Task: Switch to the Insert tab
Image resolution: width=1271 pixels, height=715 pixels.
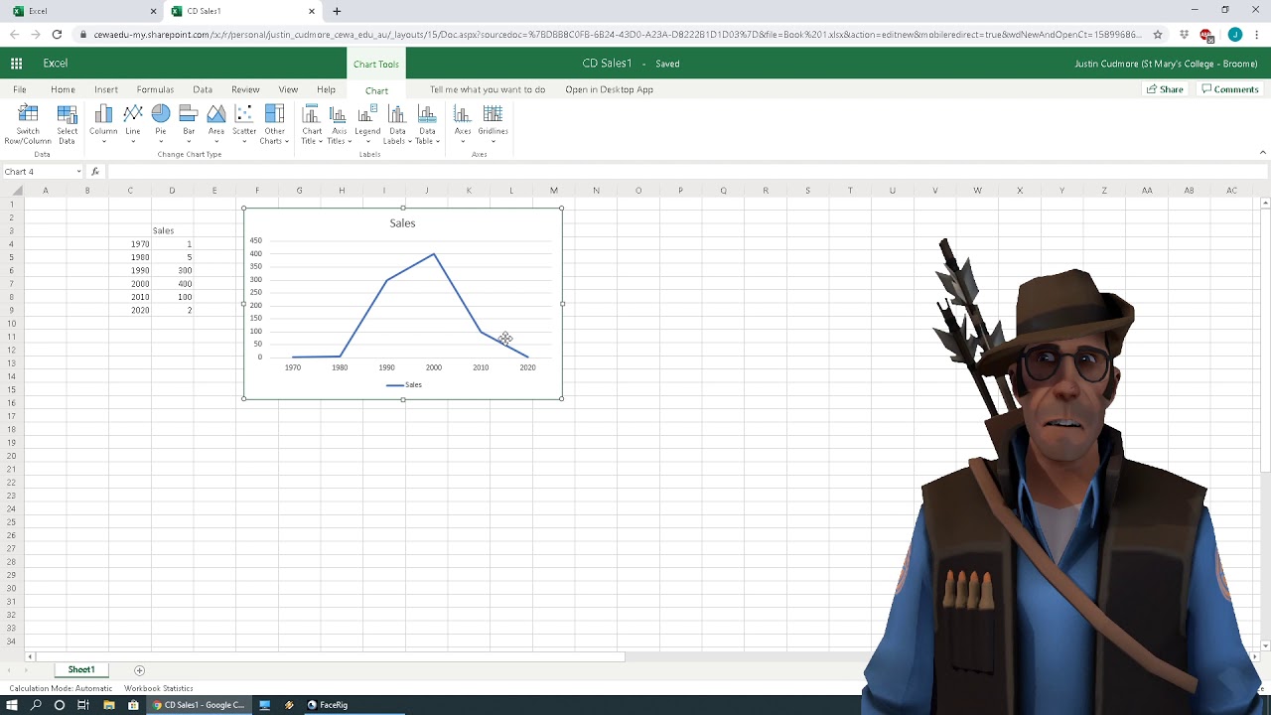Action: [106, 89]
